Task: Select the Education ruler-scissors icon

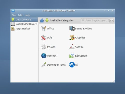Action: click(x=72, y=56)
